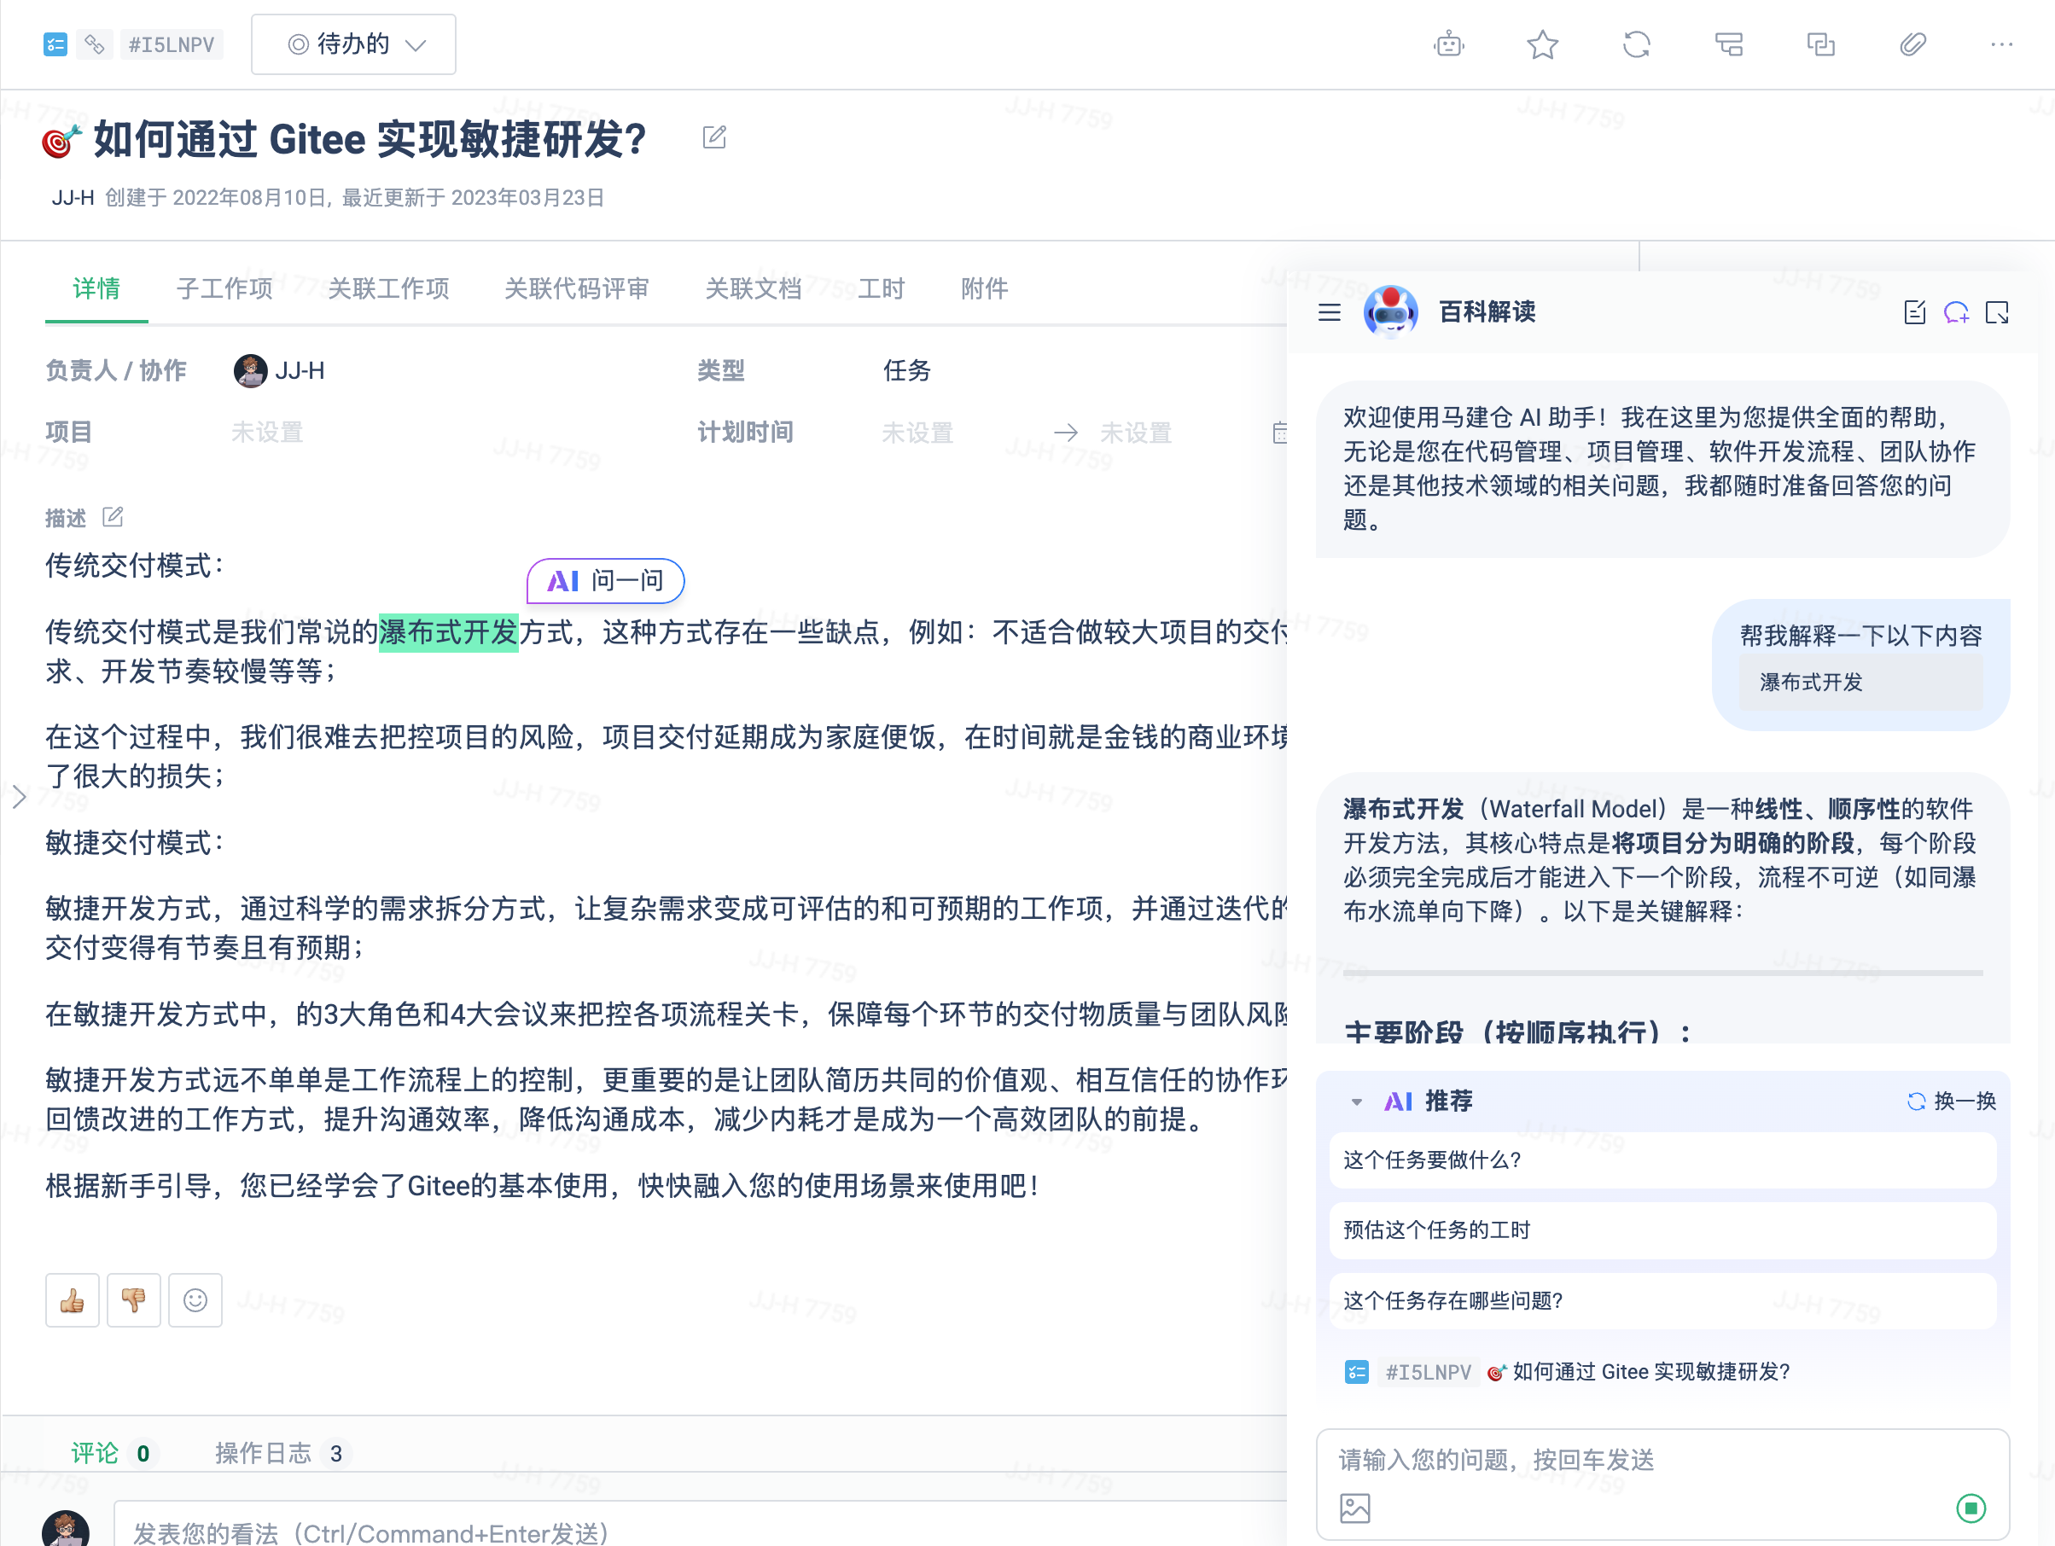Open the calendar icon for planned time
The image size is (2055, 1546).
click(1280, 433)
